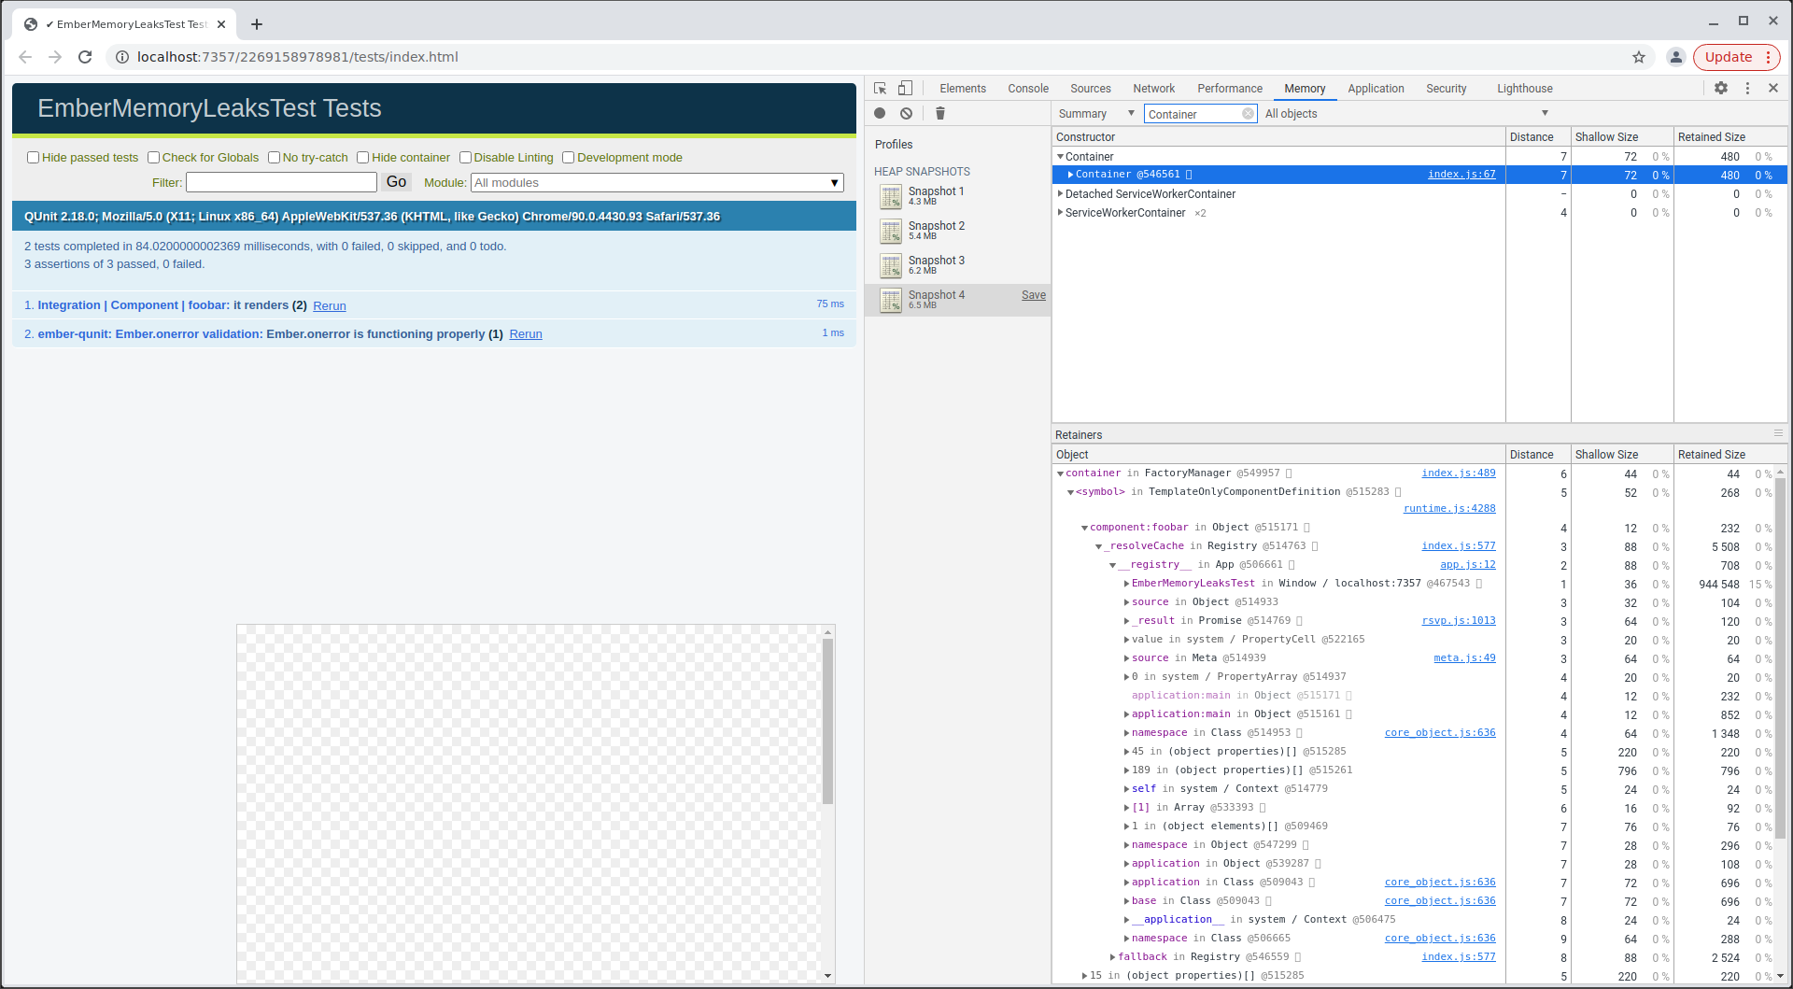Image resolution: width=1793 pixels, height=989 pixels.
Task: Expand ServiceWorkerContainer ×2 row
Action: (1060, 213)
